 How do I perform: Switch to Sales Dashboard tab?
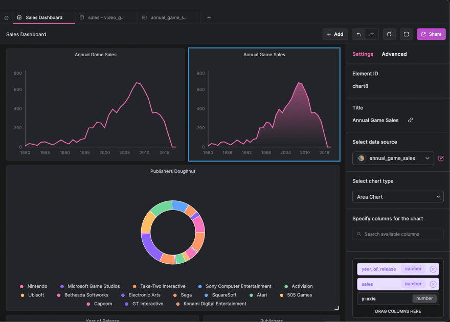44,17
